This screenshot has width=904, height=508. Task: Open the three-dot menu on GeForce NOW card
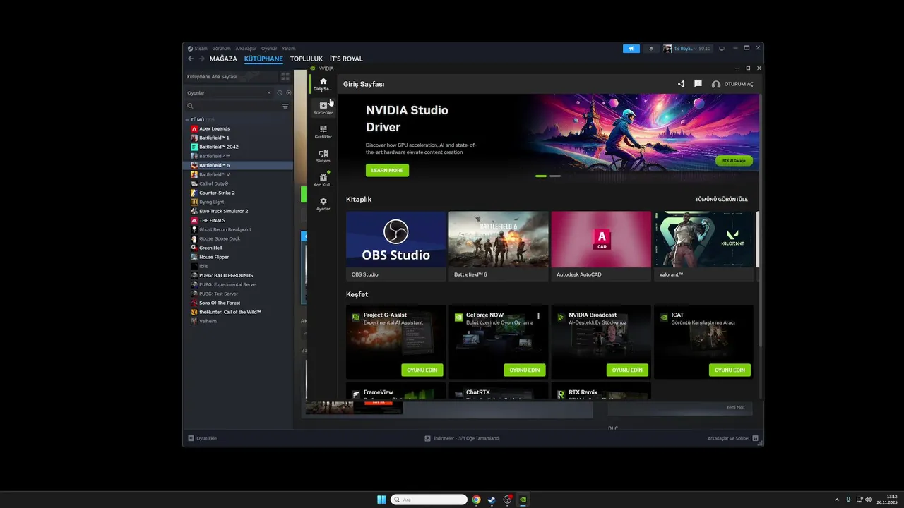click(x=538, y=316)
